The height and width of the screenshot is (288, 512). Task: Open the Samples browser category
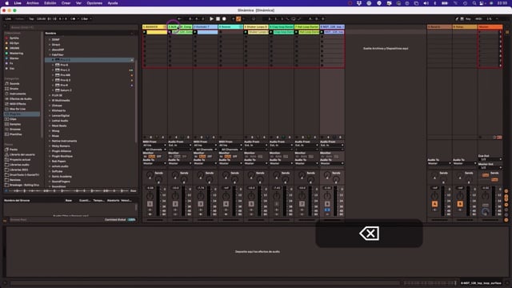point(15,124)
